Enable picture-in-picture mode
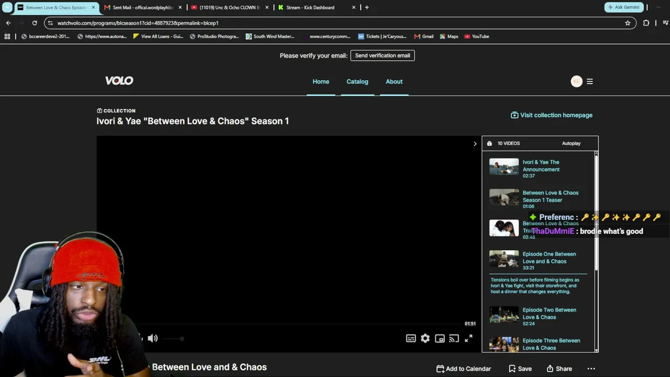Screen dimensions: 670x377 click(x=440, y=339)
